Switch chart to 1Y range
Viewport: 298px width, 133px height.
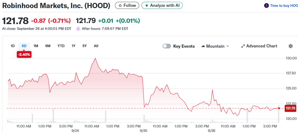(x=73, y=46)
